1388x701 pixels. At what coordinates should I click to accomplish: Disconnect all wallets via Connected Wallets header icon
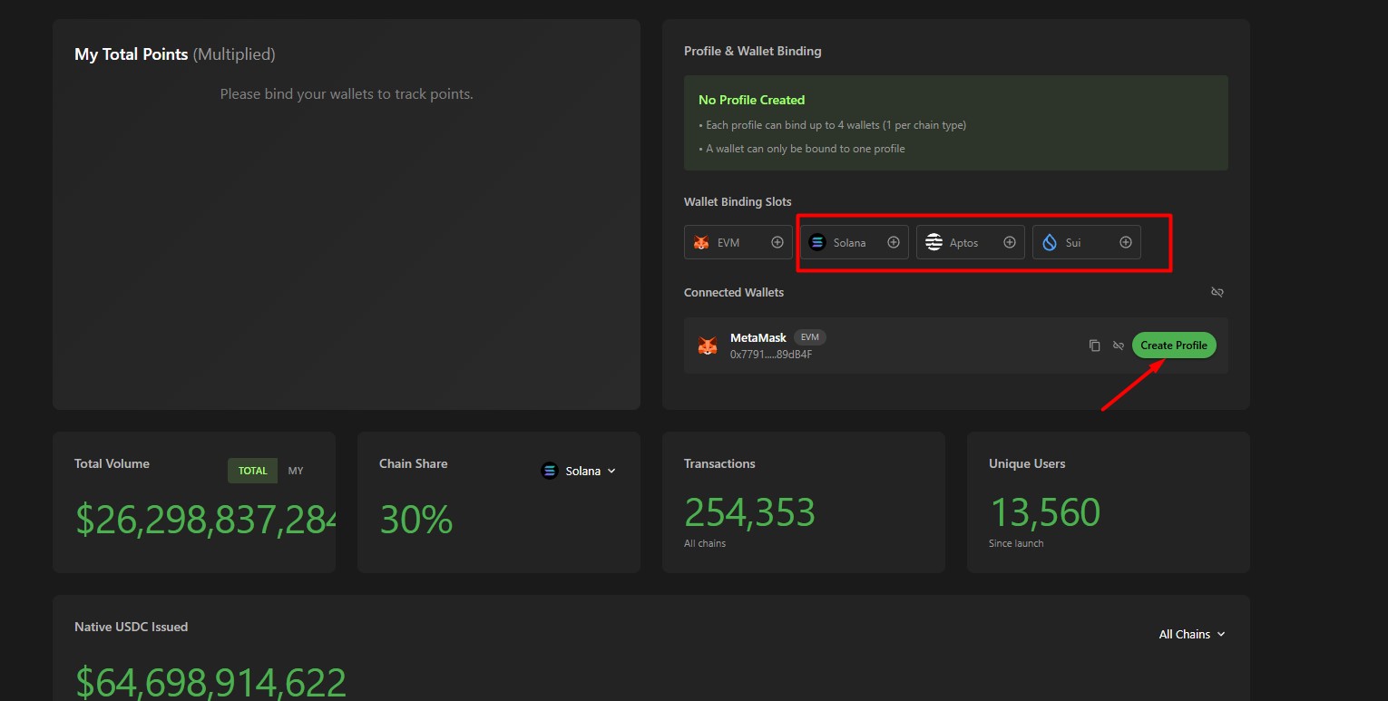1217,292
